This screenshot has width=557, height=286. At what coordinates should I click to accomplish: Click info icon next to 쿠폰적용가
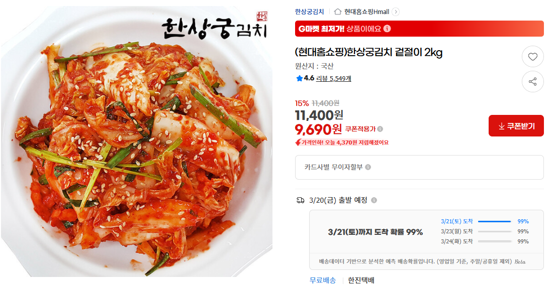[x=380, y=129]
